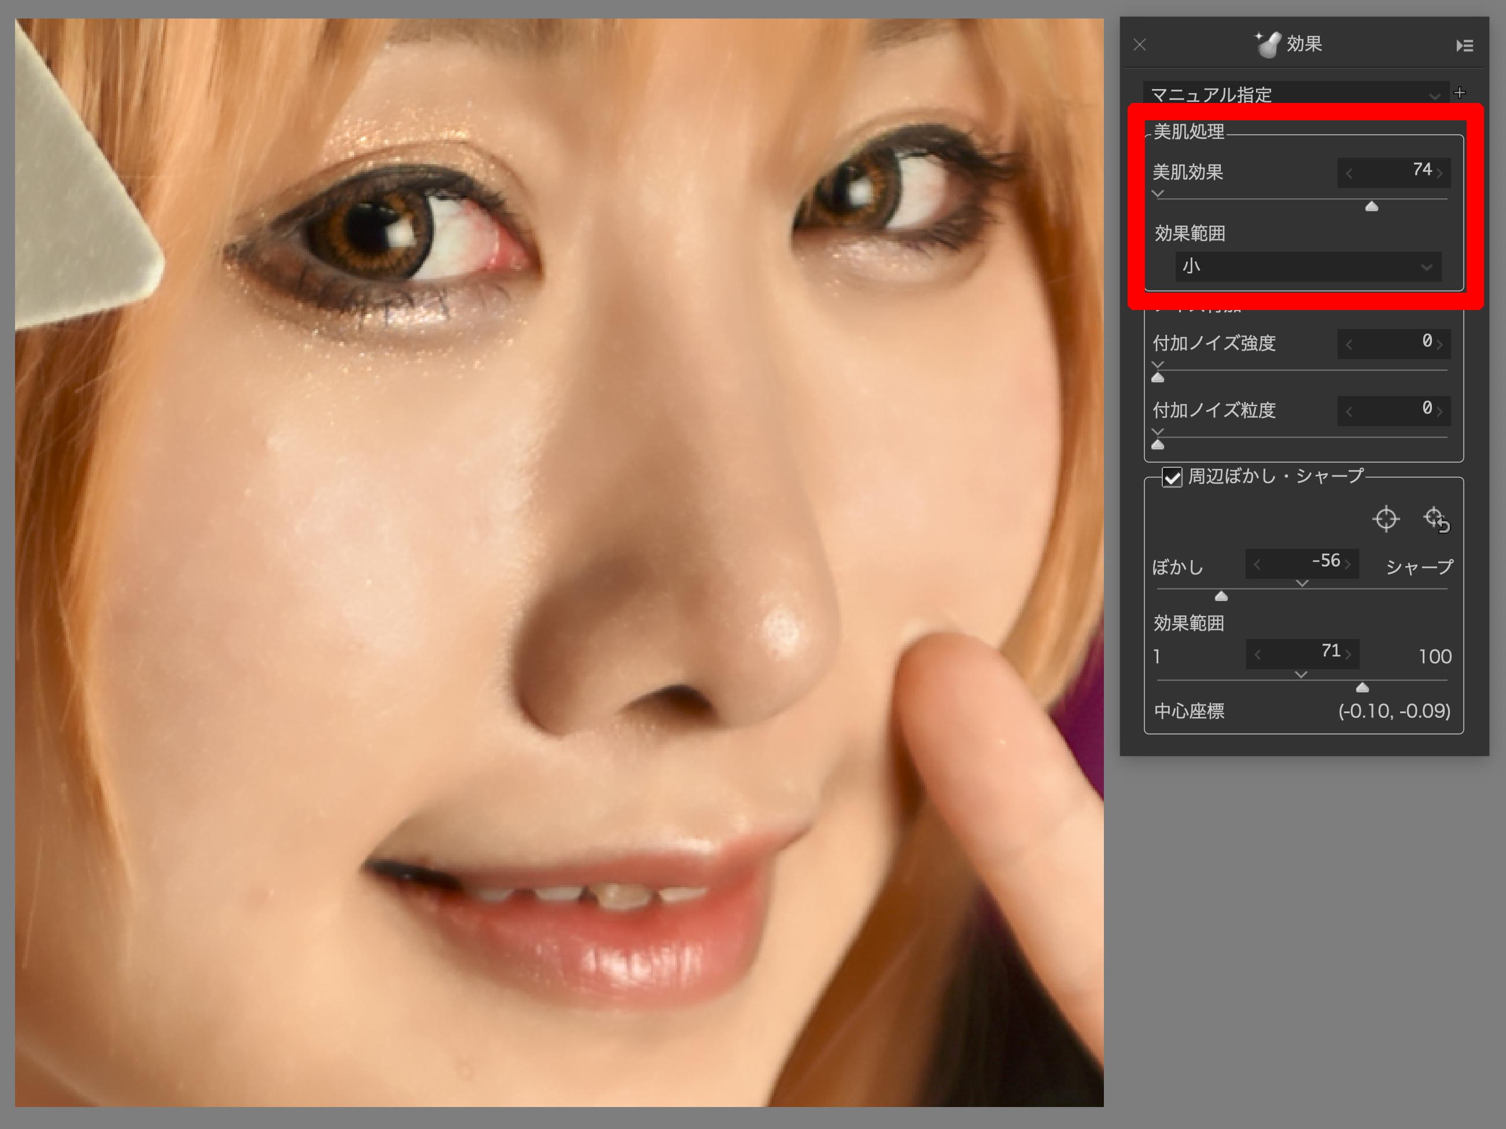Click the 効果範囲 slider handle near 71

(x=1362, y=688)
